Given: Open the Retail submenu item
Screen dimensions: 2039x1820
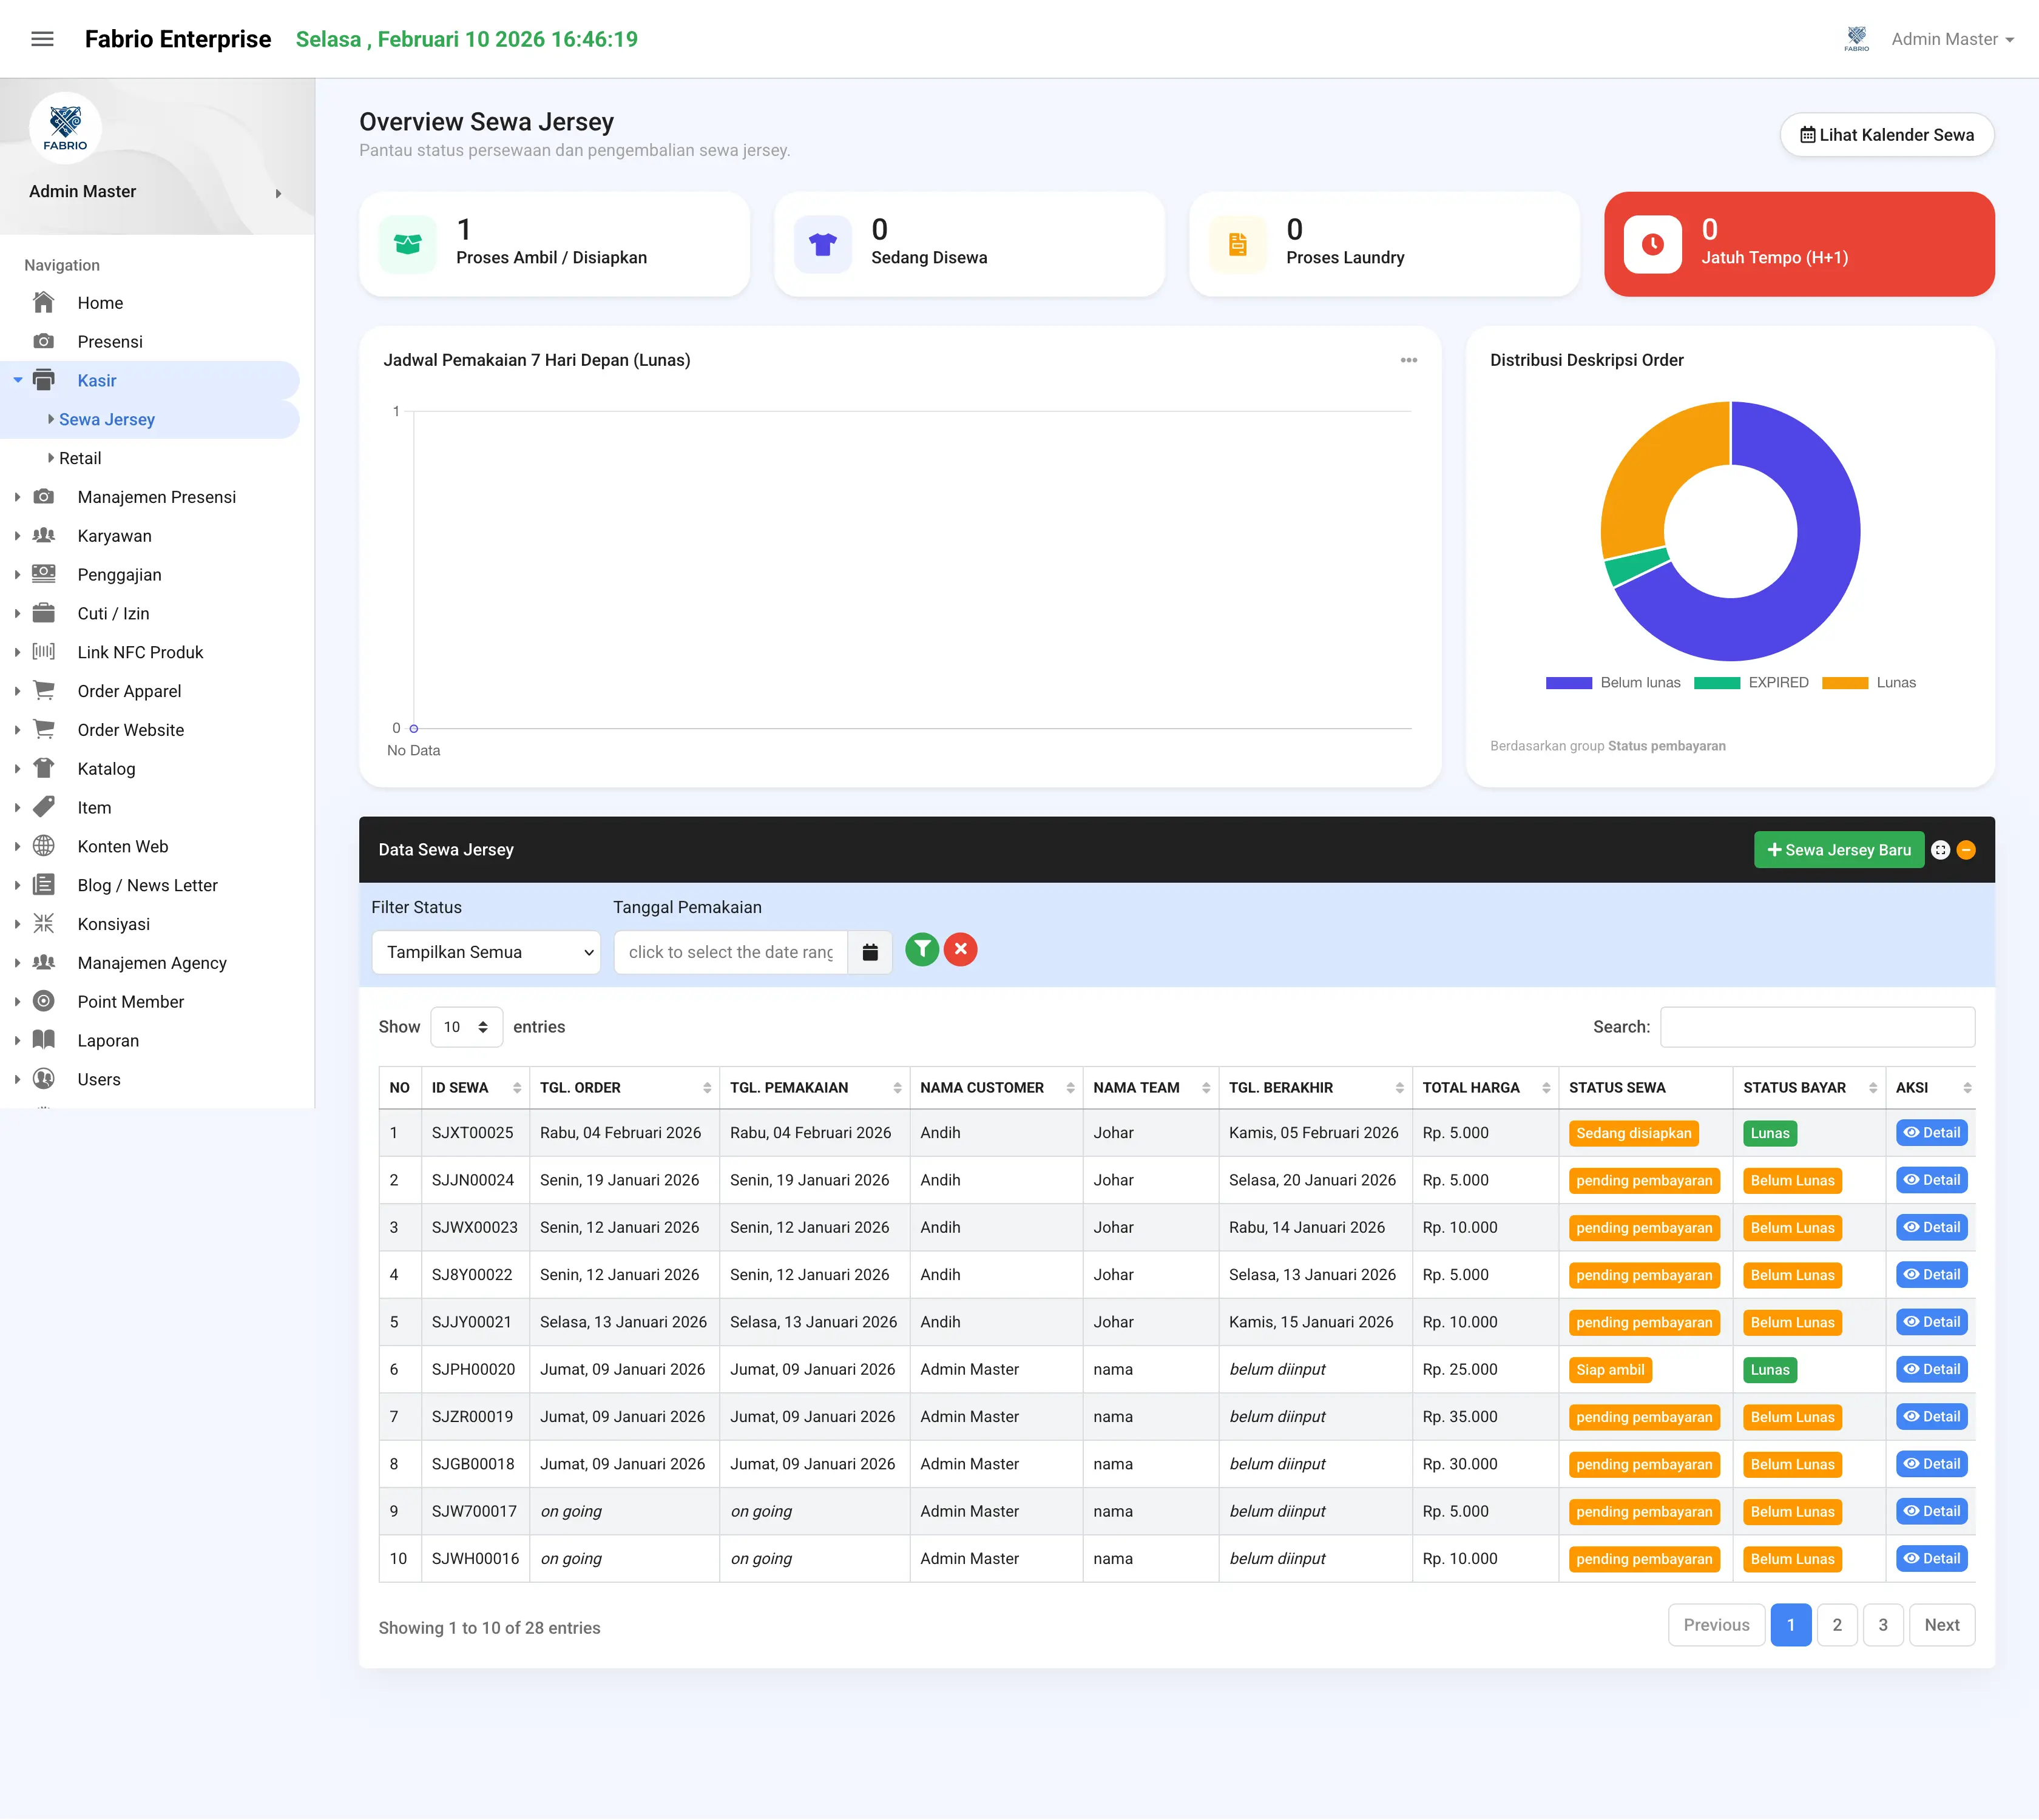Looking at the screenshot, I should tap(80, 459).
